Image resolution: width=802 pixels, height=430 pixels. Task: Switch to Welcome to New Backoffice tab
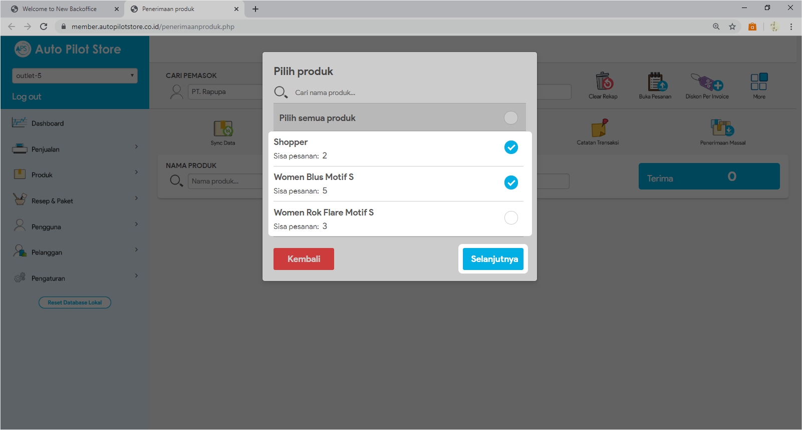(x=60, y=9)
